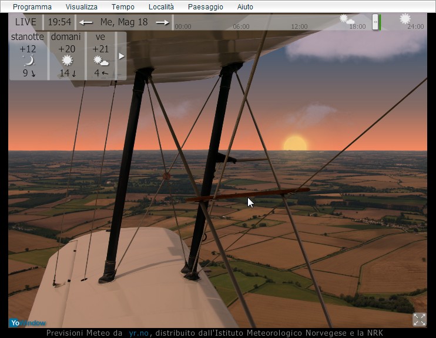436x338 pixels.
Task: Open the Paesaggio menu
Action: point(206,7)
